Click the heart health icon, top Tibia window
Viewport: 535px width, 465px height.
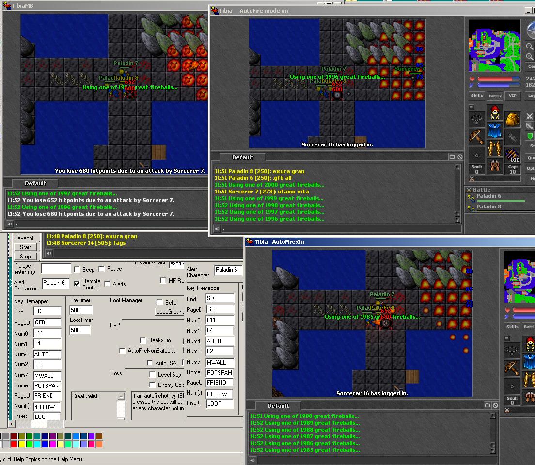pos(472,79)
